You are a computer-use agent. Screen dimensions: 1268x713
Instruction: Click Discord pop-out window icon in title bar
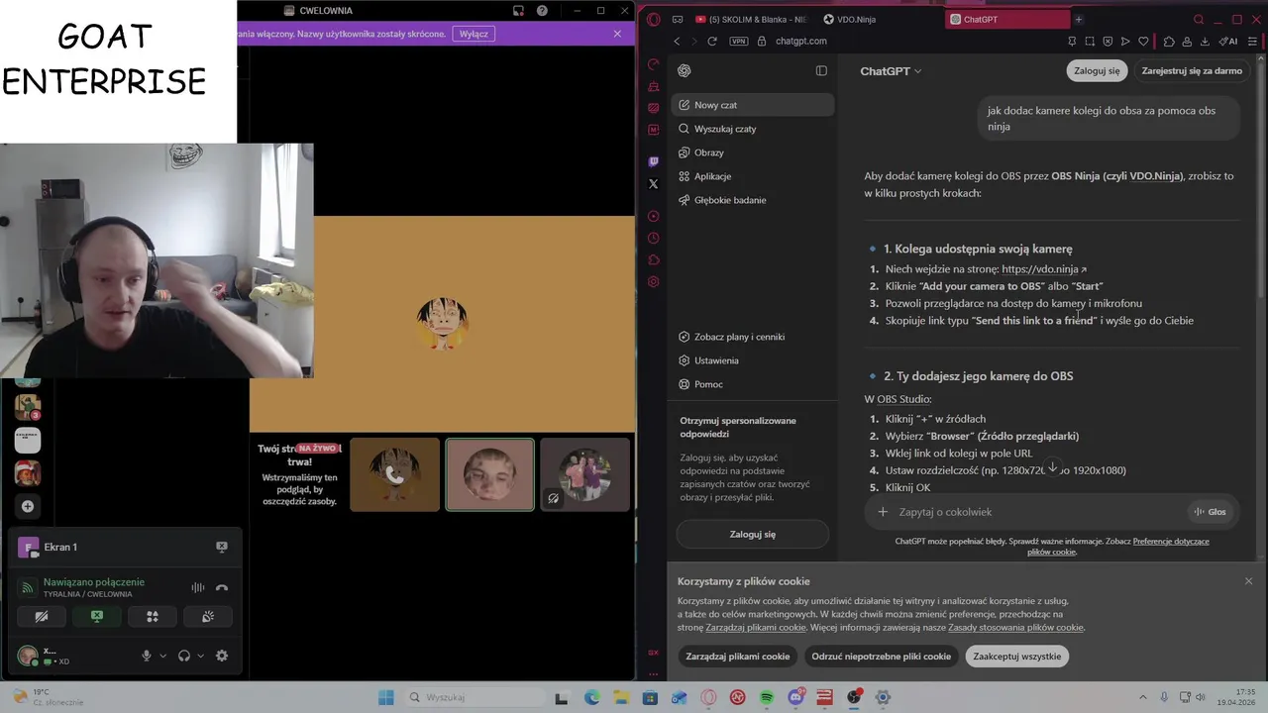518,11
